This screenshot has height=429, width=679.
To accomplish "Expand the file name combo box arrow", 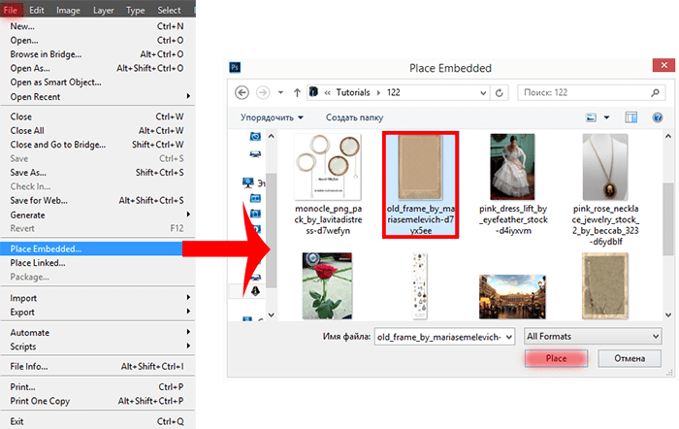I will pos(509,337).
